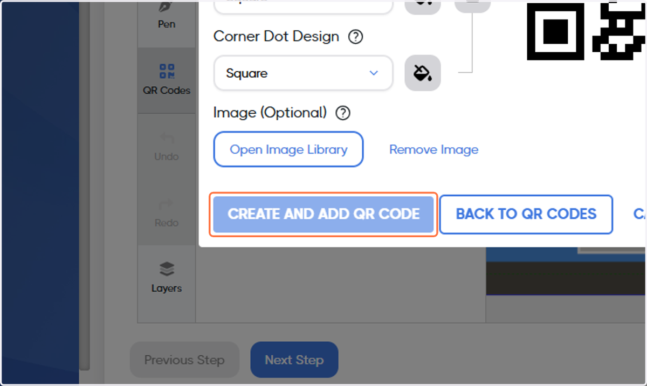Click the QR code preview image
Image resolution: width=647 pixels, height=386 pixels.
pos(587,30)
